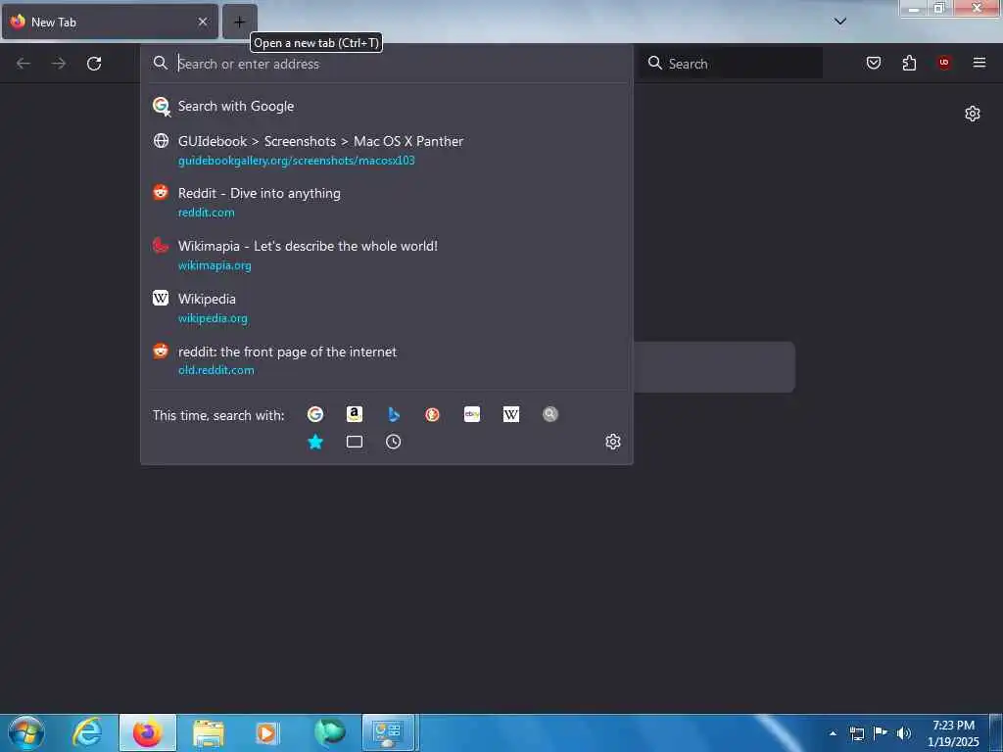Open the Wikimapia suggestion
The height and width of the screenshot is (752, 1003).
pyautogui.click(x=386, y=256)
